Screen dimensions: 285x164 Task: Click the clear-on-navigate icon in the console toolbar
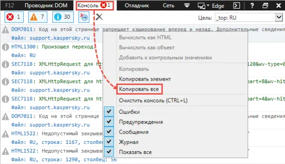pyautogui.click(x=84, y=17)
